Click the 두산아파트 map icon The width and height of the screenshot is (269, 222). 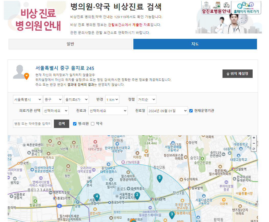181,180
